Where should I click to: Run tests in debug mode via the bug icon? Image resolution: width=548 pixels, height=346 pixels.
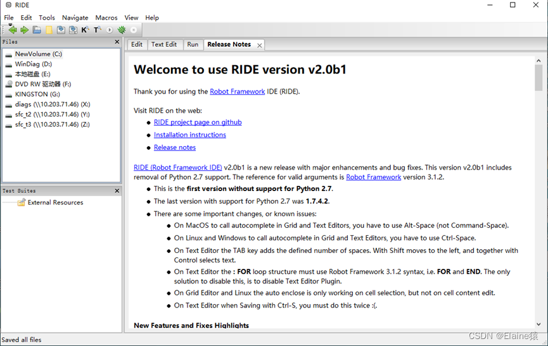tap(122, 30)
